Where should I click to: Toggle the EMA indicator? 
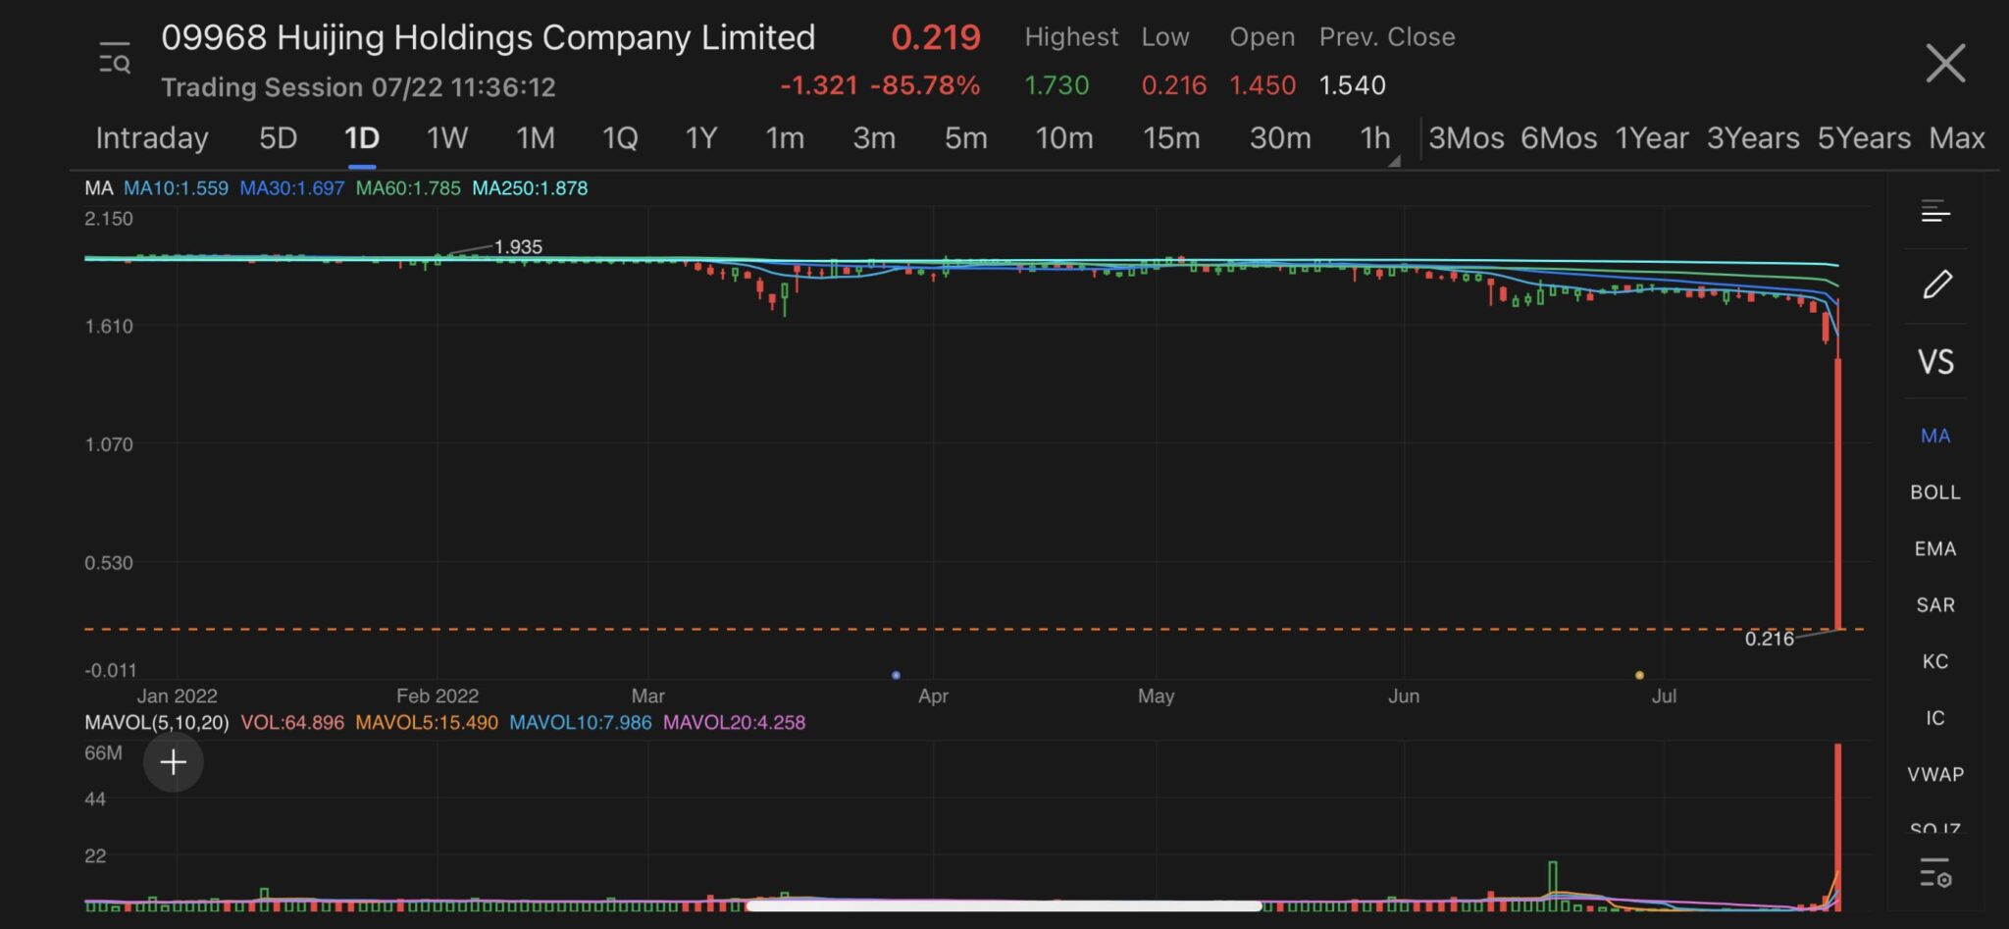tap(1935, 549)
